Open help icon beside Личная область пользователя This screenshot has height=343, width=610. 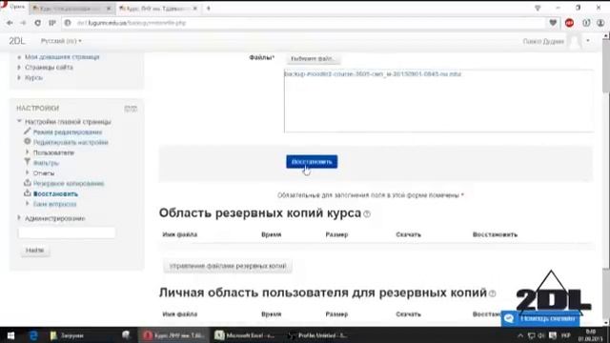tap(493, 293)
